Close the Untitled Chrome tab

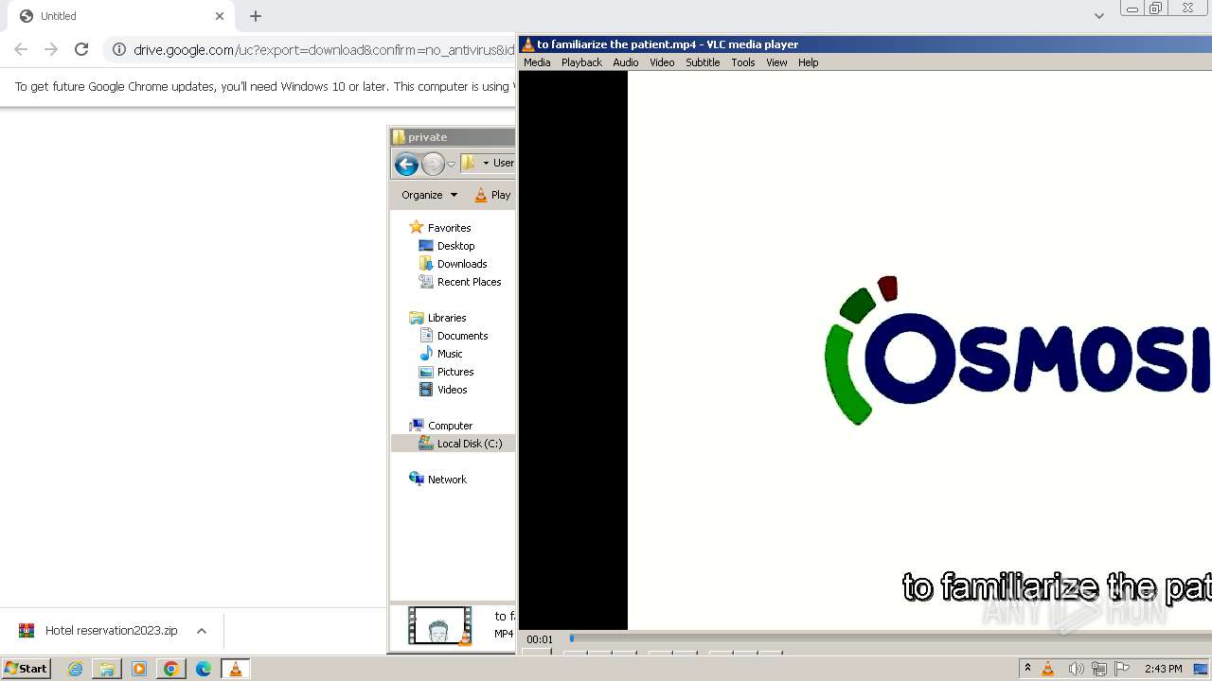click(x=220, y=16)
